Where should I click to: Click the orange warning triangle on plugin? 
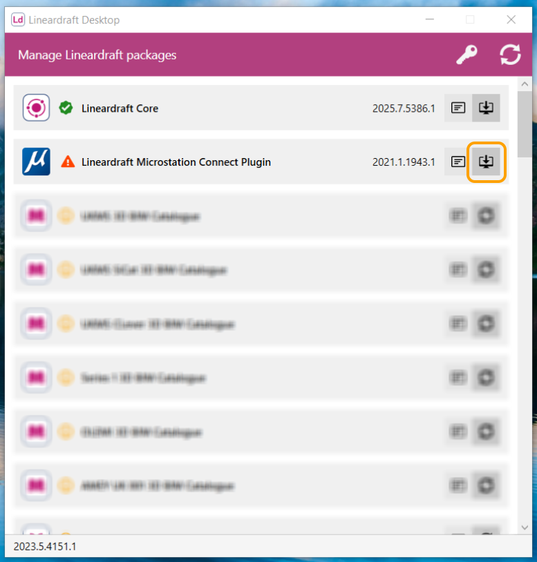(x=68, y=162)
